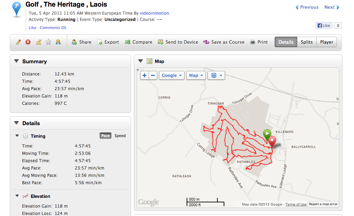The image size is (354, 216).
Task: Go to the Previous activity
Action: point(307,7)
